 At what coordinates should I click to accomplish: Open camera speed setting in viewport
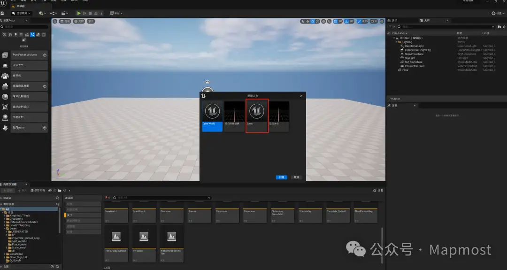tap(374, 21)
